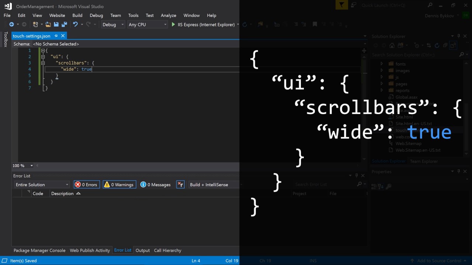
Task: Expand the images folder node
Action: 382,70
